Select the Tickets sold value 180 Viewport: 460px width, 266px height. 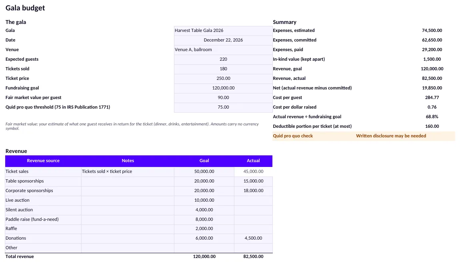tap(223, 69)
